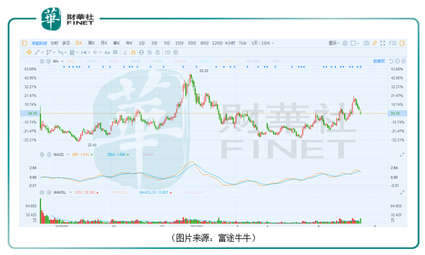Select the 日K daily chart tab
Screen dimensions: 425x255
(x=78, y=43)
